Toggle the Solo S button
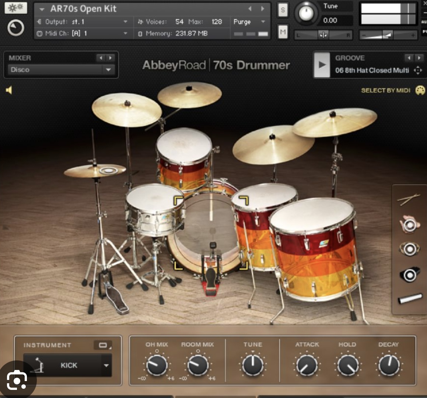The width and height of the screenshot is (427, 398). (283, 10)
